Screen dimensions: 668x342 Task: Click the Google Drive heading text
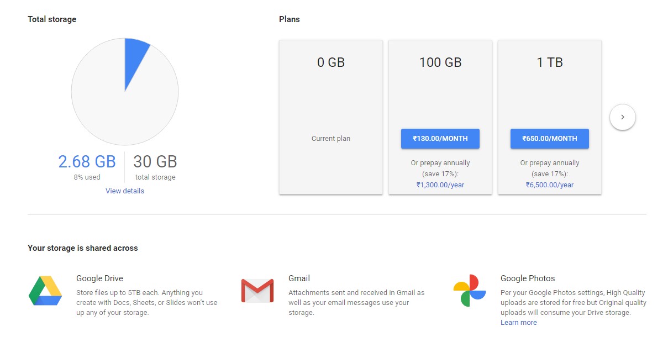click(x=99, y=278)
